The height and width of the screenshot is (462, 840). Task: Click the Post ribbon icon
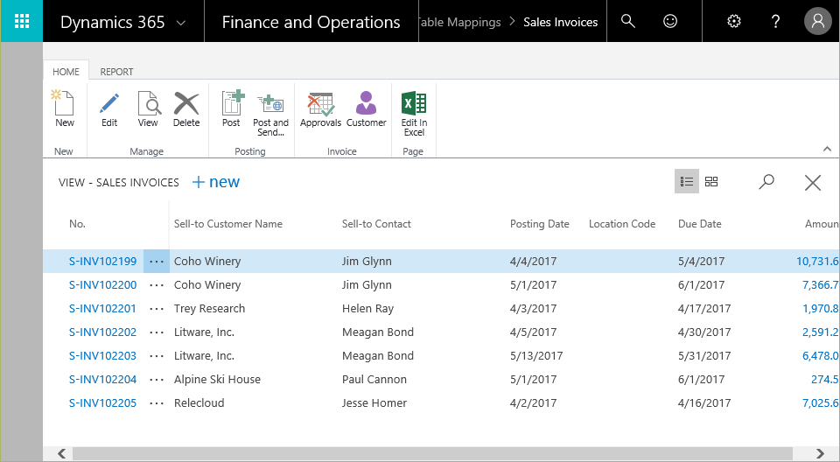click(231, 108)
